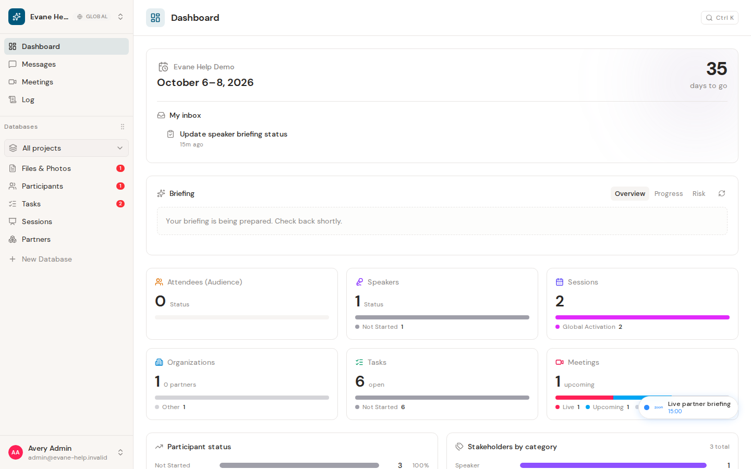The height and width of the screenshot is (469, 751).
Task: Click the Messages speech bubble icon
Action: tap(13, 64)
